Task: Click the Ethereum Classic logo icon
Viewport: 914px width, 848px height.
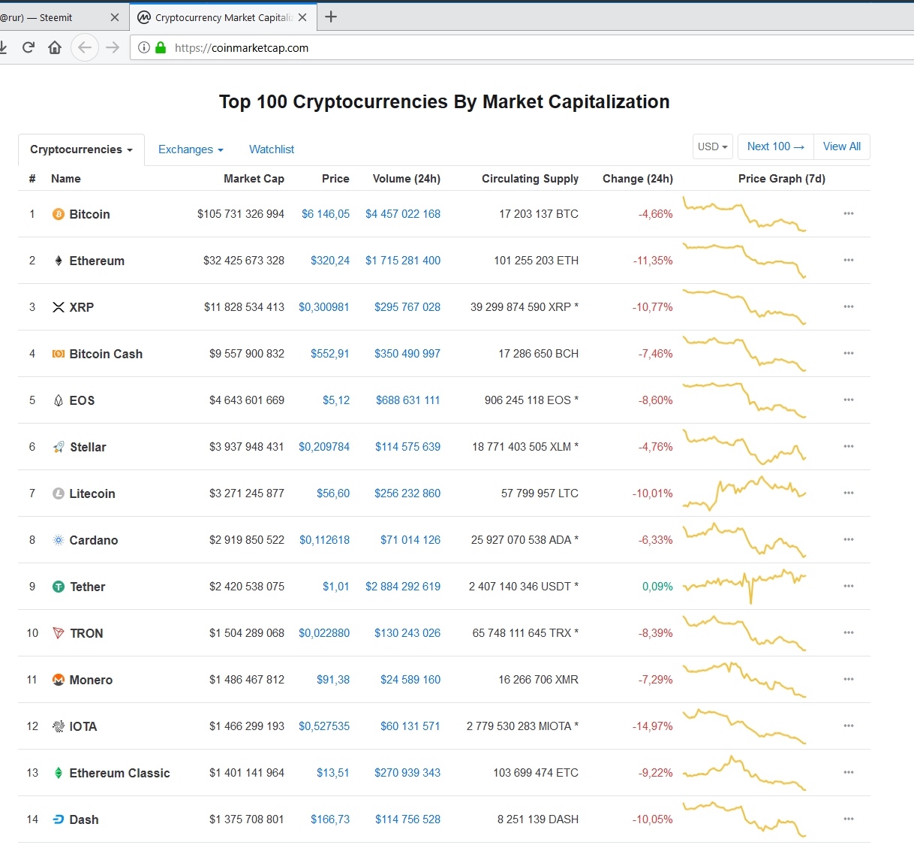Action: 58,773
